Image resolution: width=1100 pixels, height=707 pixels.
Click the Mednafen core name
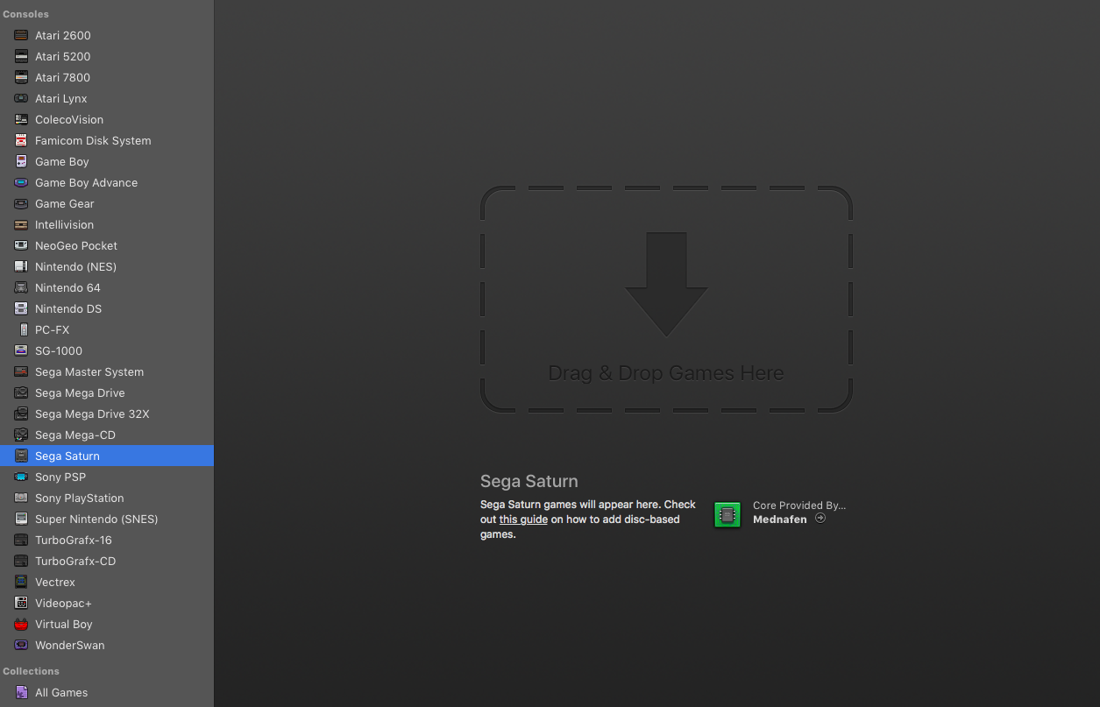point(780,520)
